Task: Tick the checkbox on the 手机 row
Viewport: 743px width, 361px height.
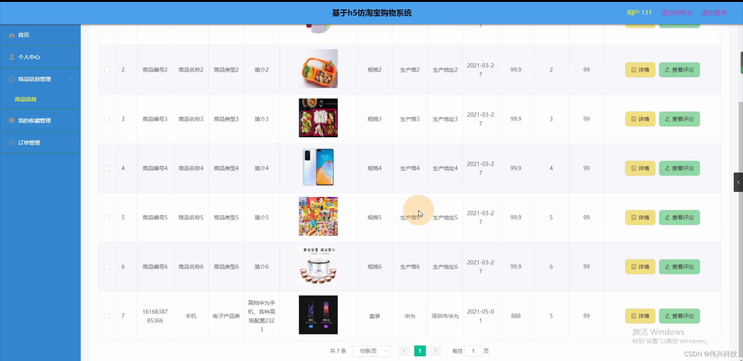Action: click(x=107, y=316)
